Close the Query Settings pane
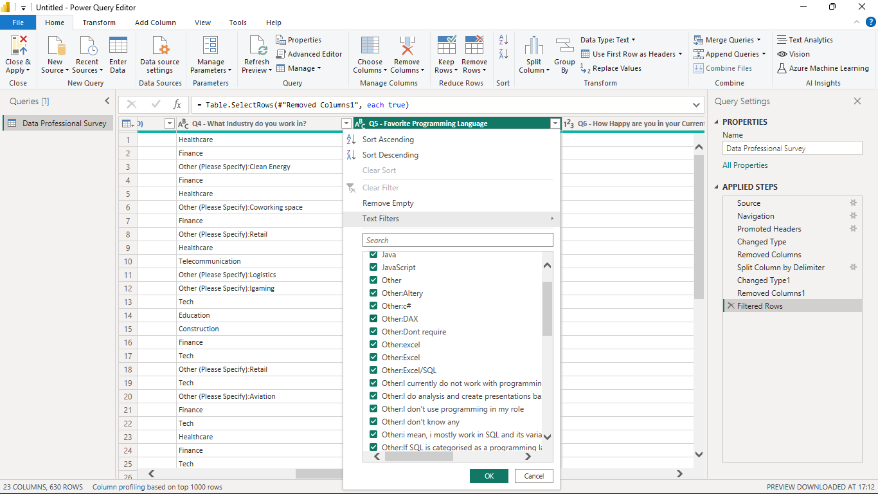This screenshot has height=494, width=878. [x=857, y=101]
